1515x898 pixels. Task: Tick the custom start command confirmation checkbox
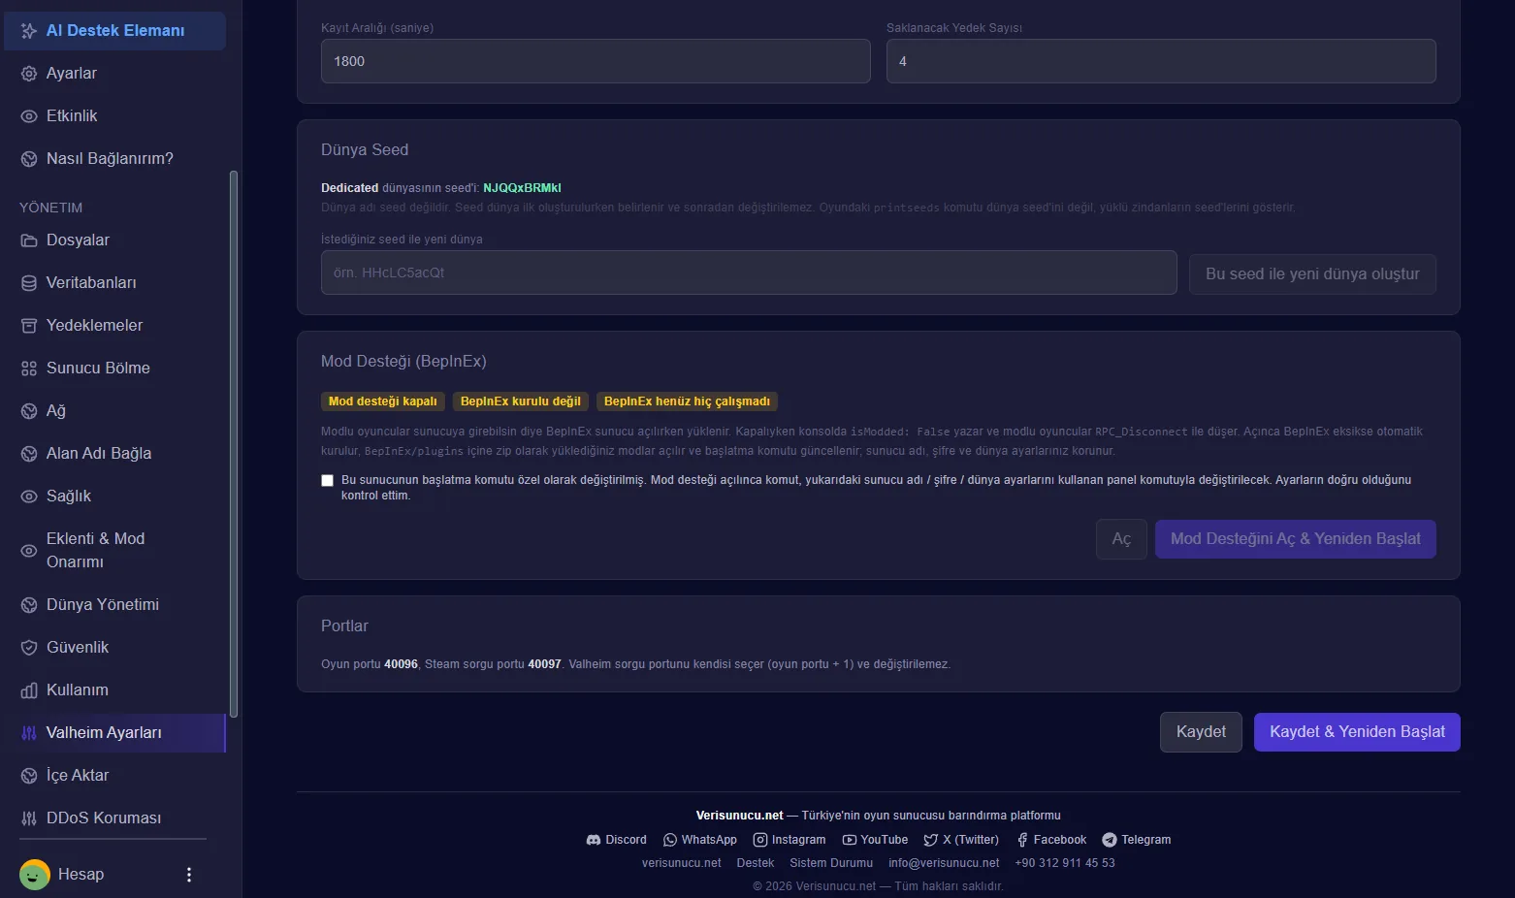click(x=327, y=480)
